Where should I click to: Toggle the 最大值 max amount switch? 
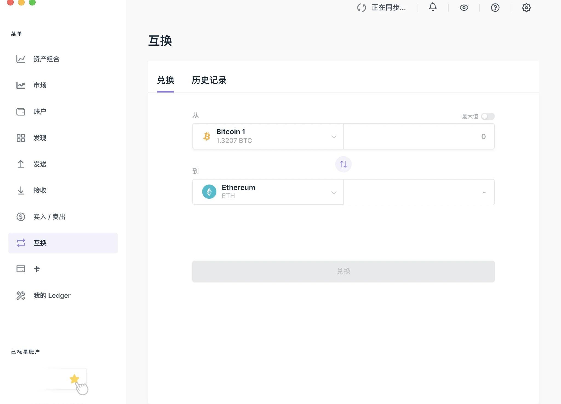[x=488, y=116]
